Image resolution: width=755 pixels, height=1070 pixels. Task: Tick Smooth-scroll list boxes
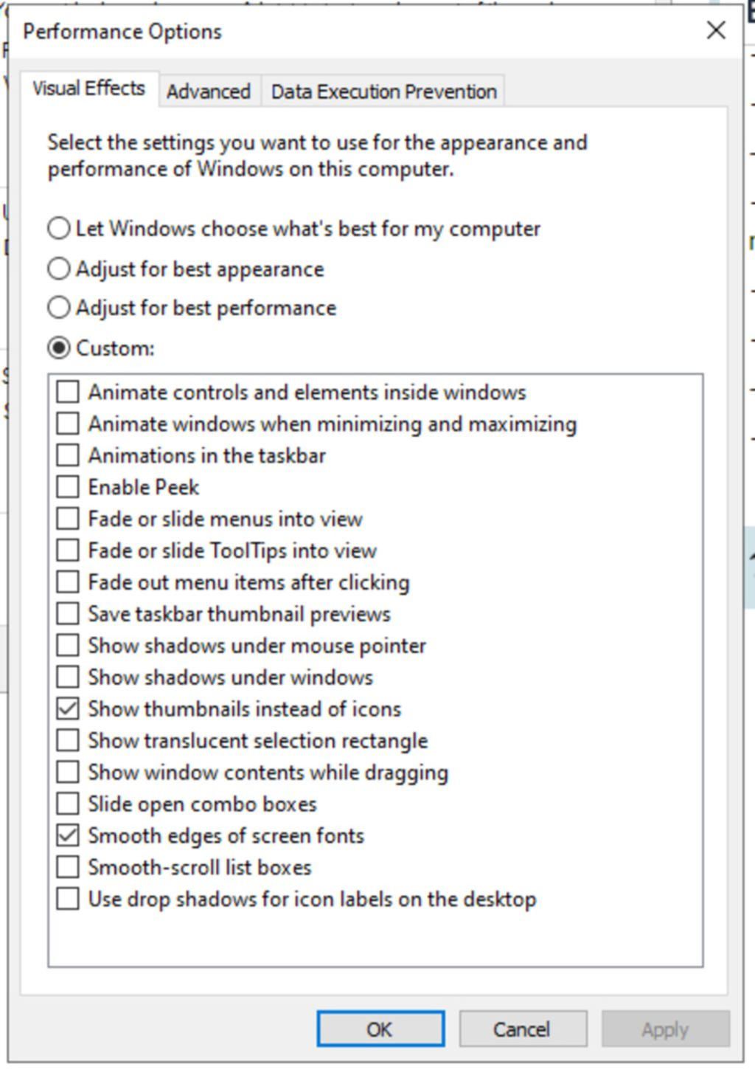pyautogui.click(x=68, y=867)
